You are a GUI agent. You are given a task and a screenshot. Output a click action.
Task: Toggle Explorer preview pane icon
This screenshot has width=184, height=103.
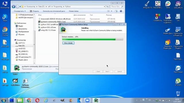coord(116,11)
